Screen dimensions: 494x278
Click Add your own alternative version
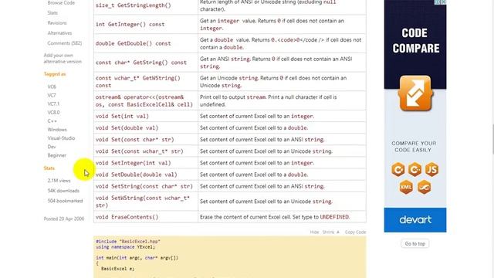(x=63, y=59)
